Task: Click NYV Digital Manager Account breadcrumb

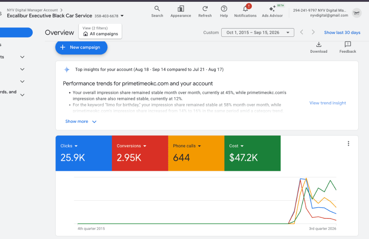Action: coord(32,10)
